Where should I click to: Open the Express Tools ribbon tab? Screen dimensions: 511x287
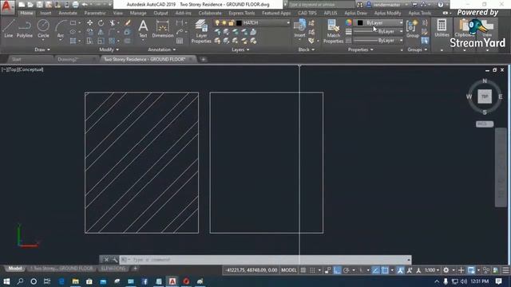[241, 13]
